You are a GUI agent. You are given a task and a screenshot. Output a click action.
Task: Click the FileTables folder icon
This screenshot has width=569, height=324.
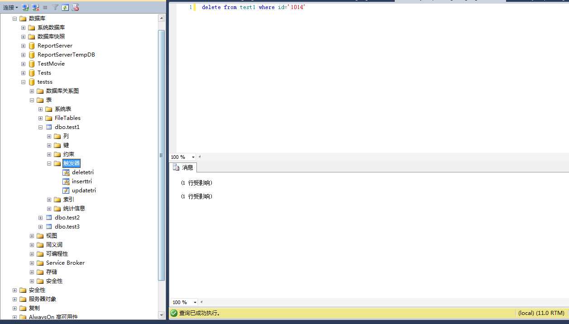48,118
